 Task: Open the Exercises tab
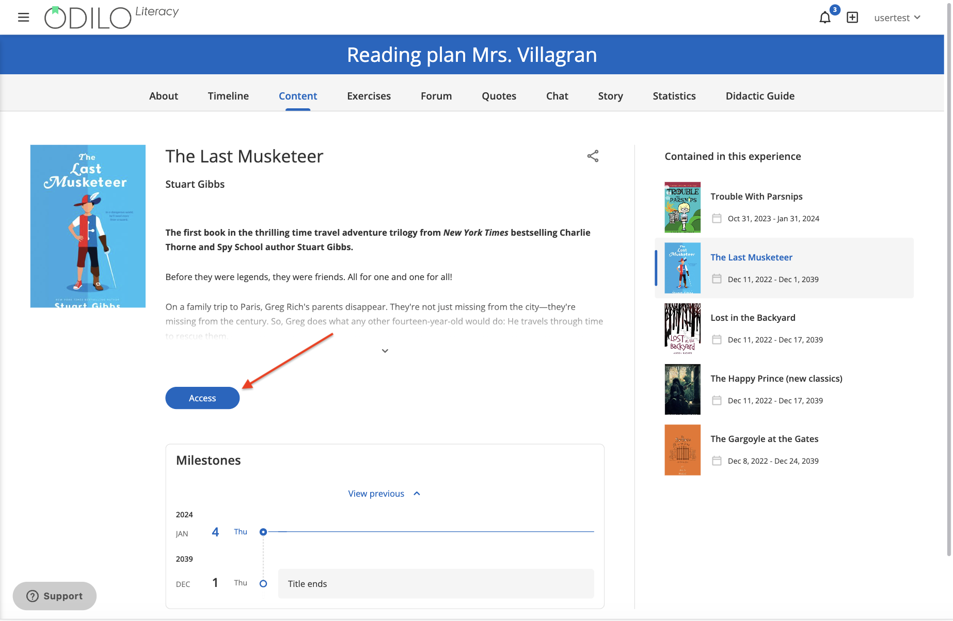(369, 96)
